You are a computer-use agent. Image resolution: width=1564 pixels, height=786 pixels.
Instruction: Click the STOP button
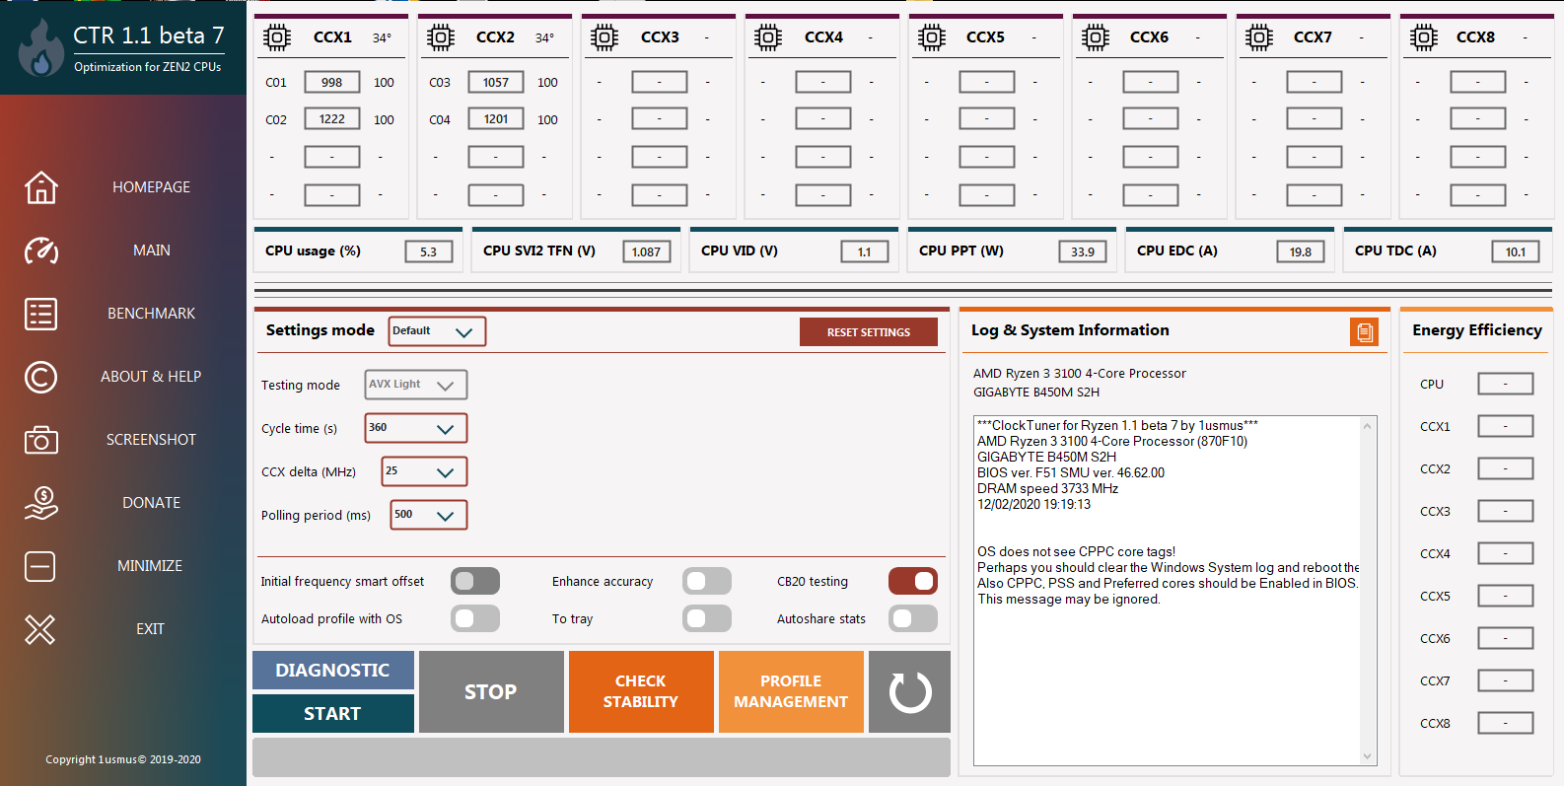pos(491,692)
